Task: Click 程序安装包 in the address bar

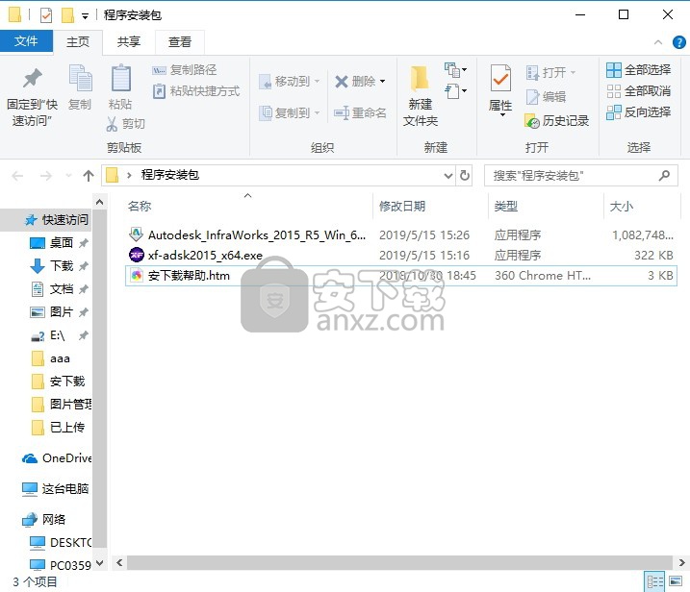Action: [x=170, y=175]
